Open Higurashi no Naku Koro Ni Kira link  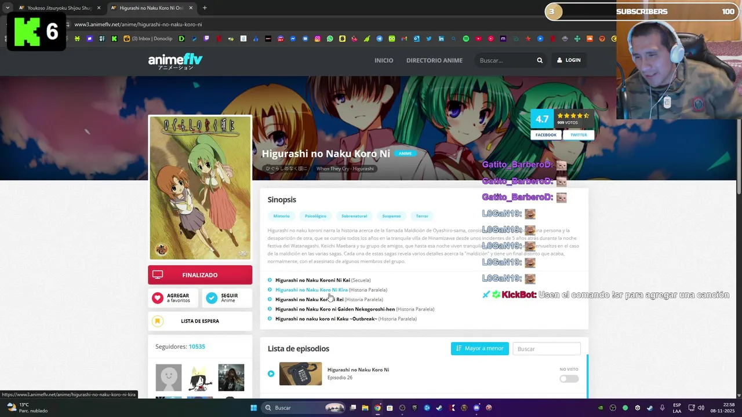[x=311, y=290]
